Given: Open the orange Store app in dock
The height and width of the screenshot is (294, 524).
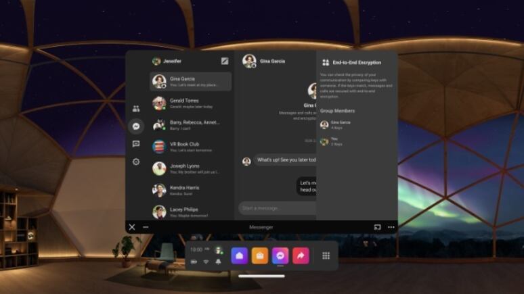Looking at the screenshot, I should pos(259,255).
